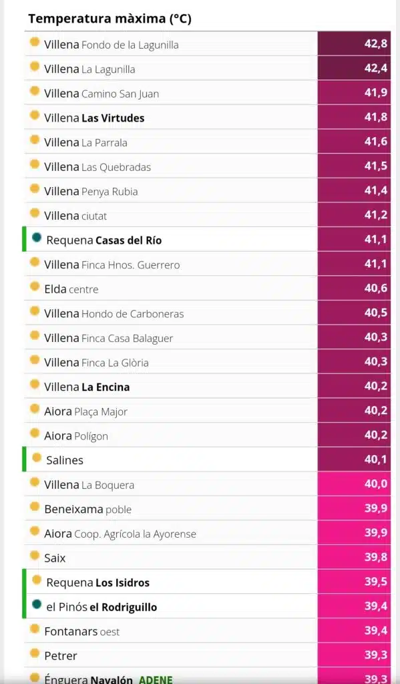400x684 pixels.
Task: Open Villena Camino San Juan station
Action: coord(102,94)
